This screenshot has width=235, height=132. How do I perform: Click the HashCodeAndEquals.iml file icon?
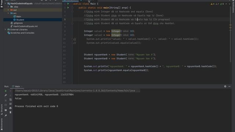(12, 26)
